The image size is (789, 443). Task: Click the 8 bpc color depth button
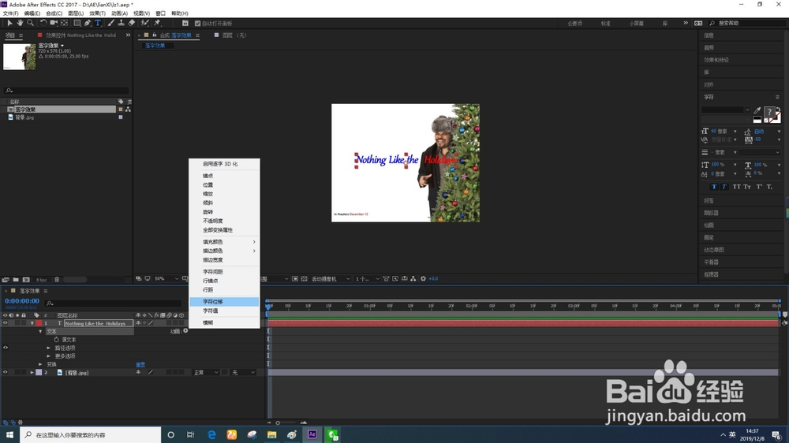41,280
